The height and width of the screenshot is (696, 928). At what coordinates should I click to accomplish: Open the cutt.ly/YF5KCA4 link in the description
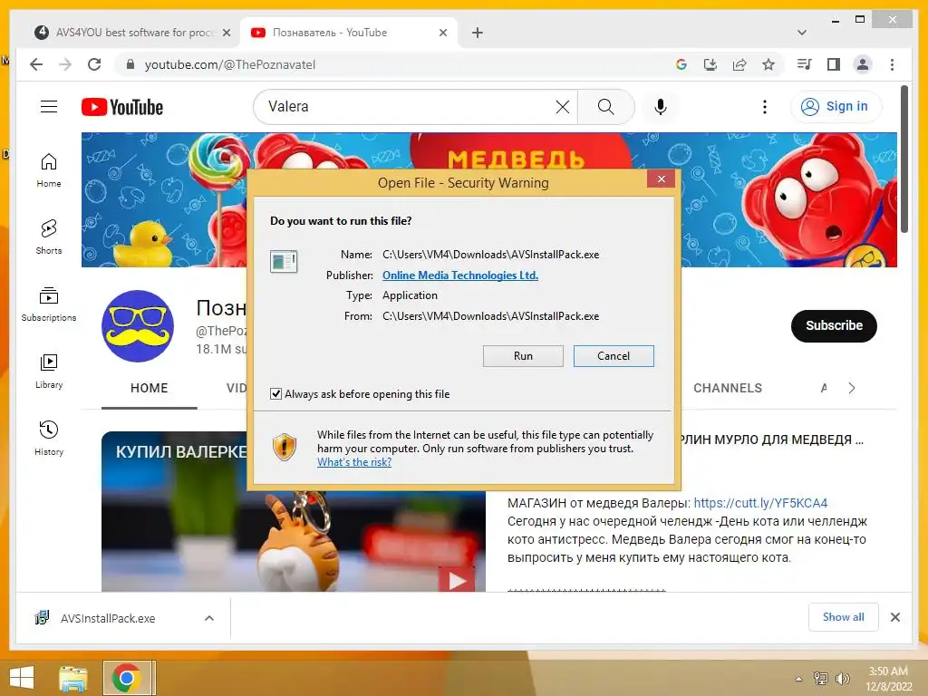760,503
